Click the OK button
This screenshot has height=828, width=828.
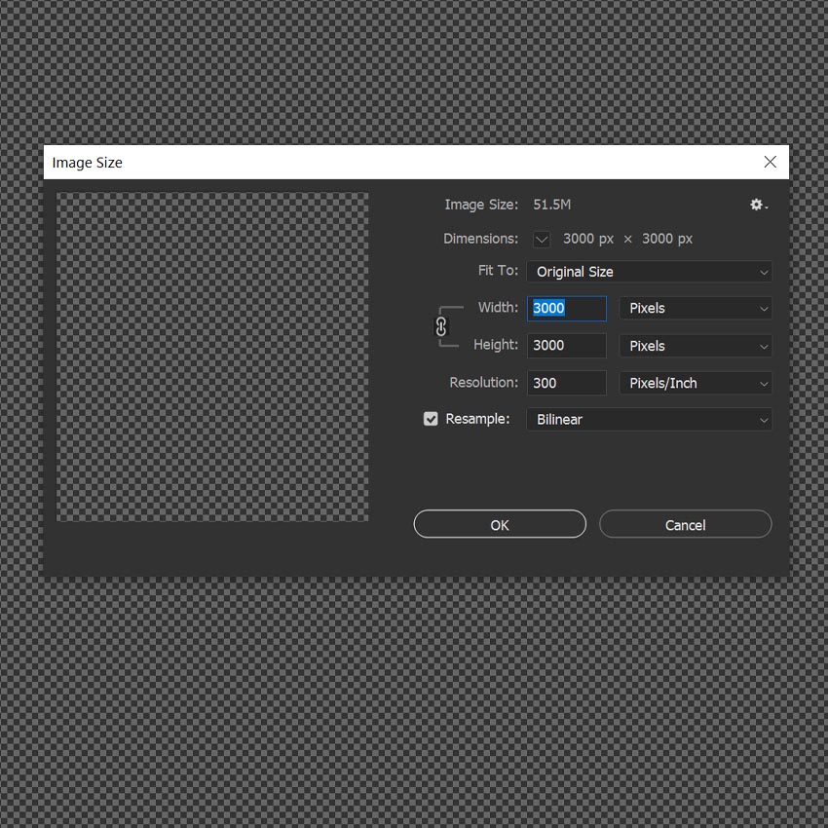point(500,524)
